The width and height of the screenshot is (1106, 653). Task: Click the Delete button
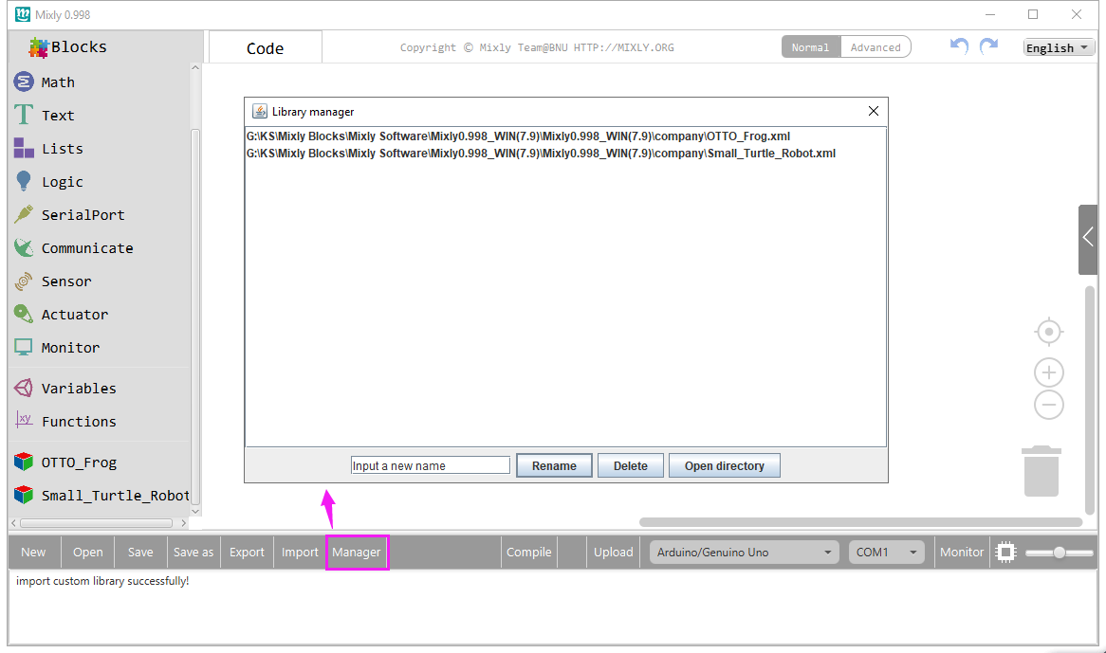(631, 465)
